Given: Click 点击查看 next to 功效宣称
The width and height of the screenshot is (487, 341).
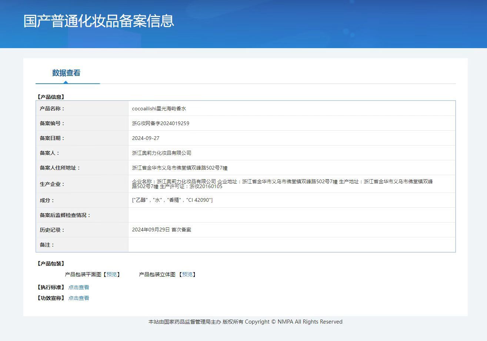Looking at the screenshot, I should (x=79, y=298).
